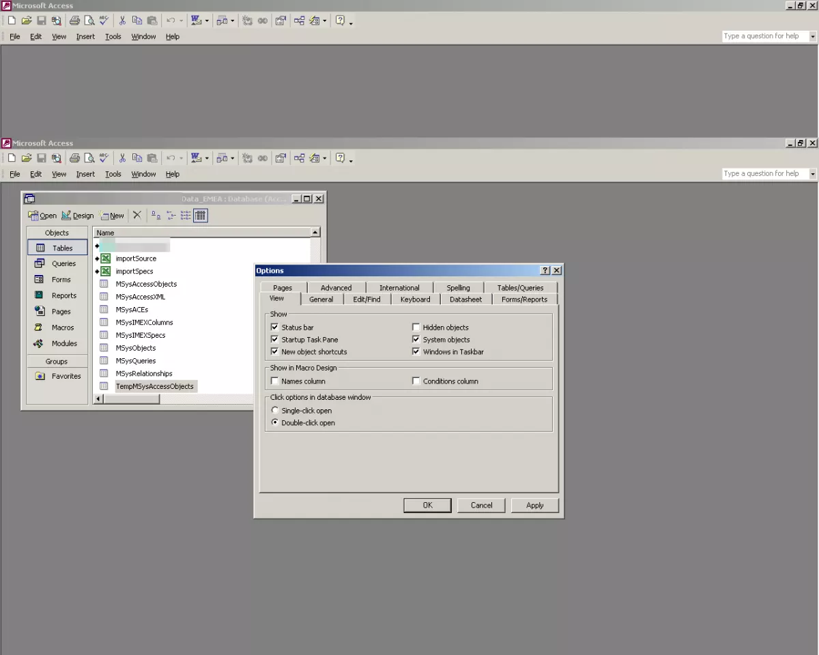Open File menu in the empty Access window

click(15, 36)
